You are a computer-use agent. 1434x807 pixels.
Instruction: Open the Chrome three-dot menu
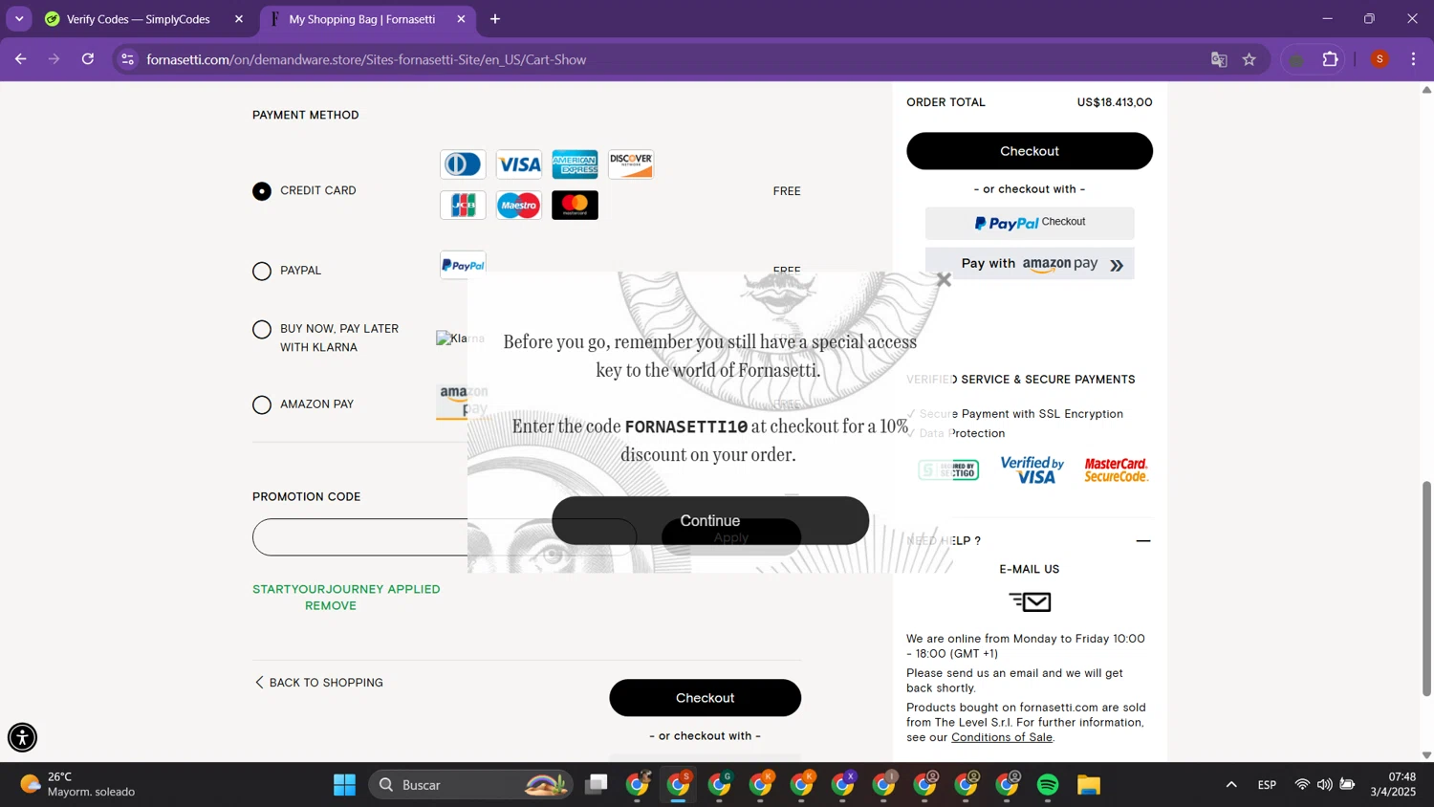click(1414, 59)
